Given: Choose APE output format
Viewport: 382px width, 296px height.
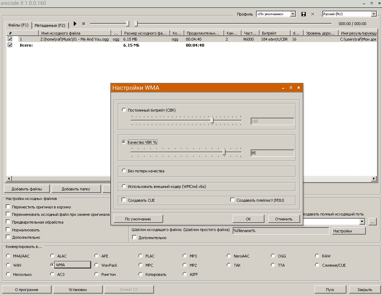Looking at the screenshot, I should click(x=96, y=256).
